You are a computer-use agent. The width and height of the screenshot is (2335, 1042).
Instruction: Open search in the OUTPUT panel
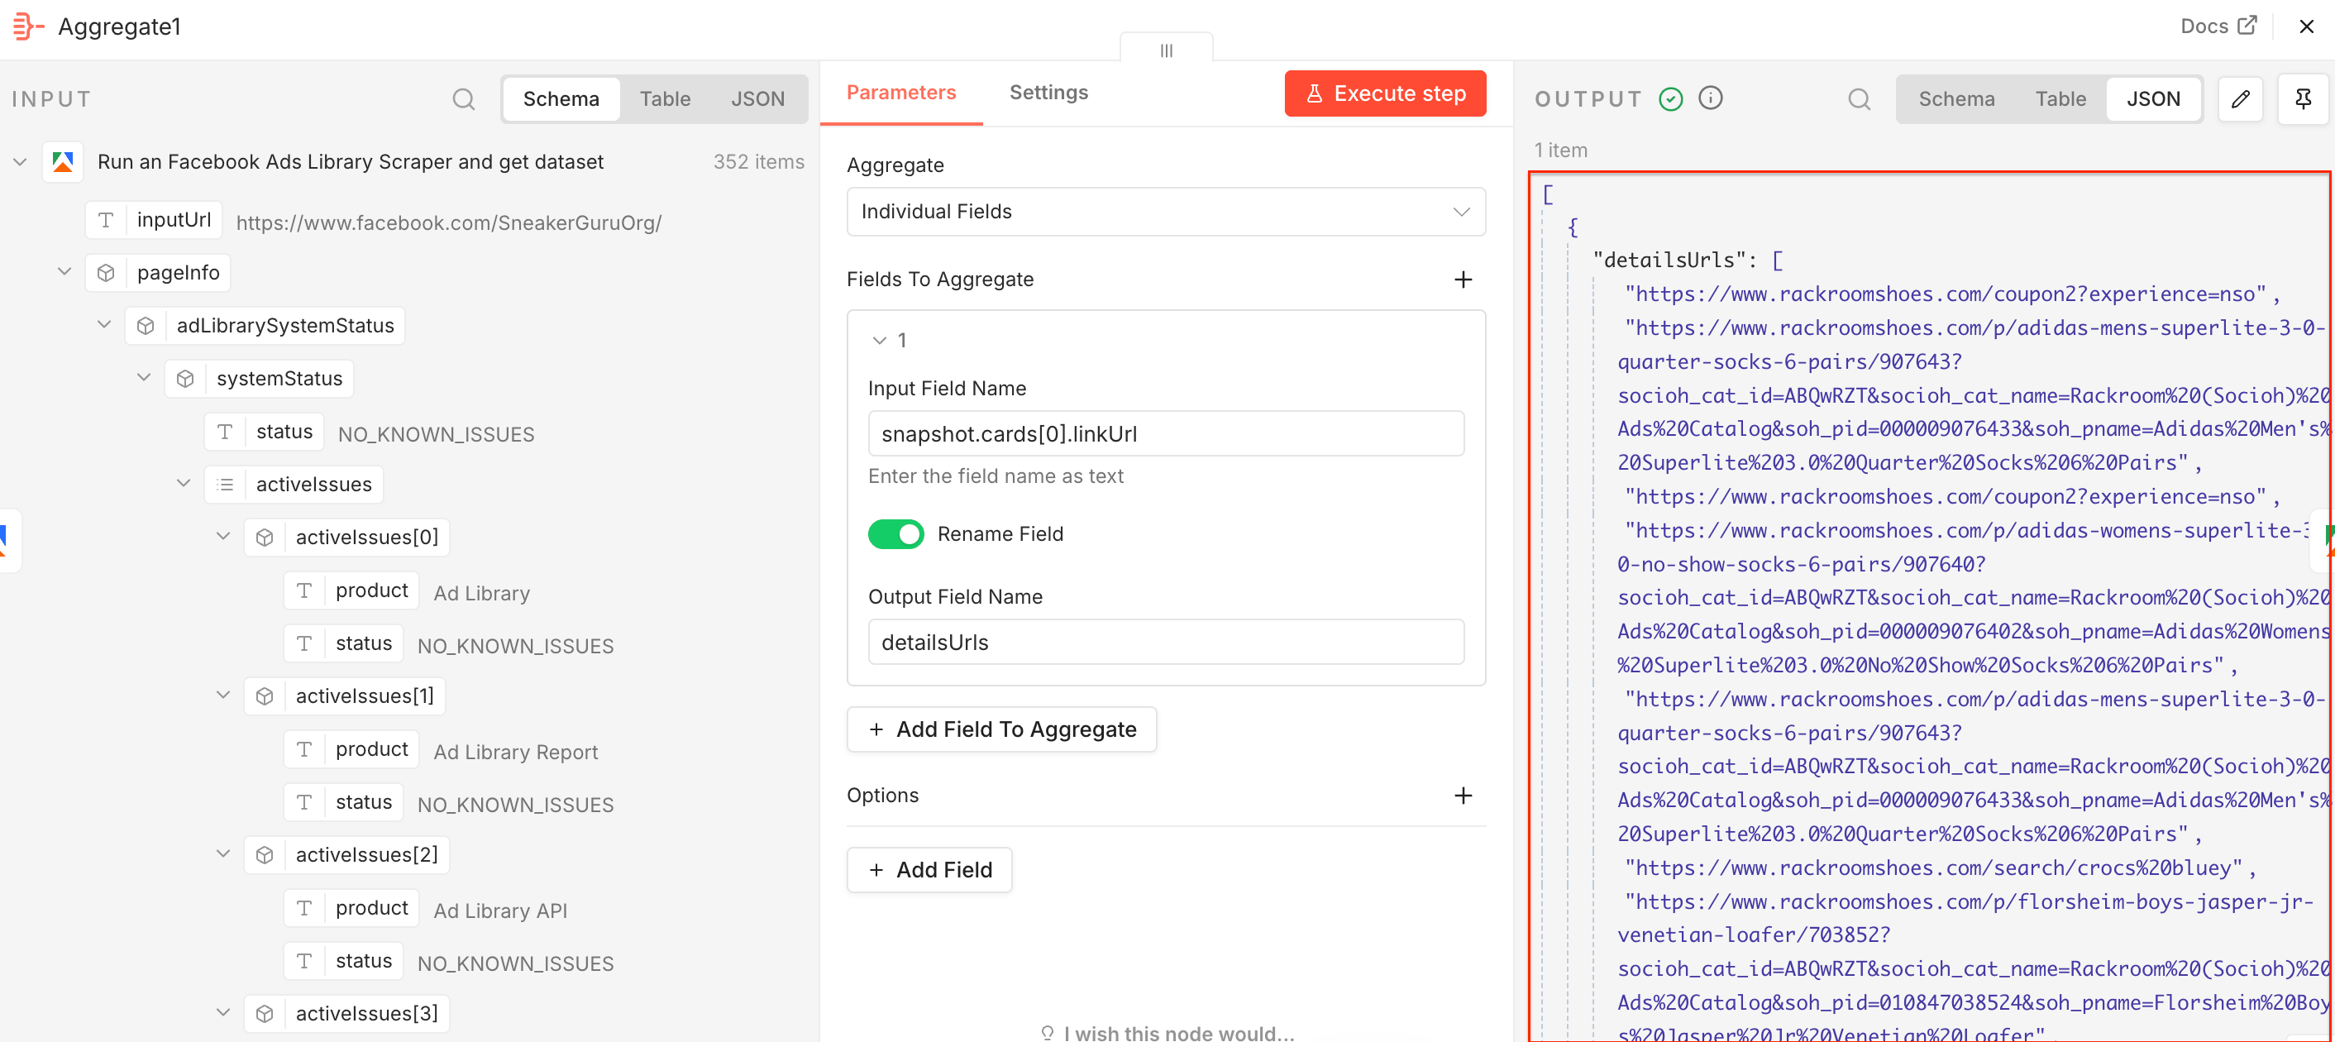[1859, 99]
